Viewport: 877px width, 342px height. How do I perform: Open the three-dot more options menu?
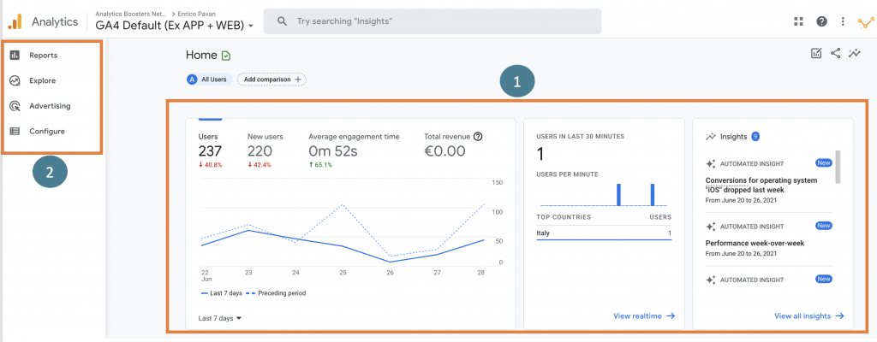843,22
